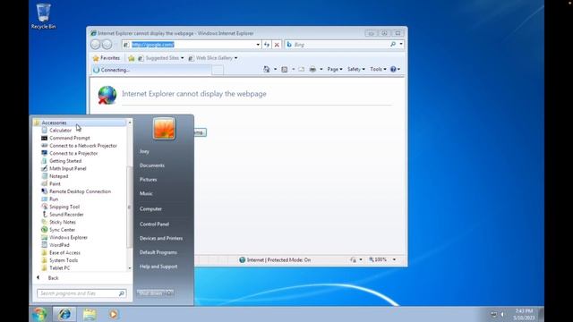The height and width of the screenshot is (322, 573).
Task: Open Calculator from the Accessories list
Action: pos(60,131)
